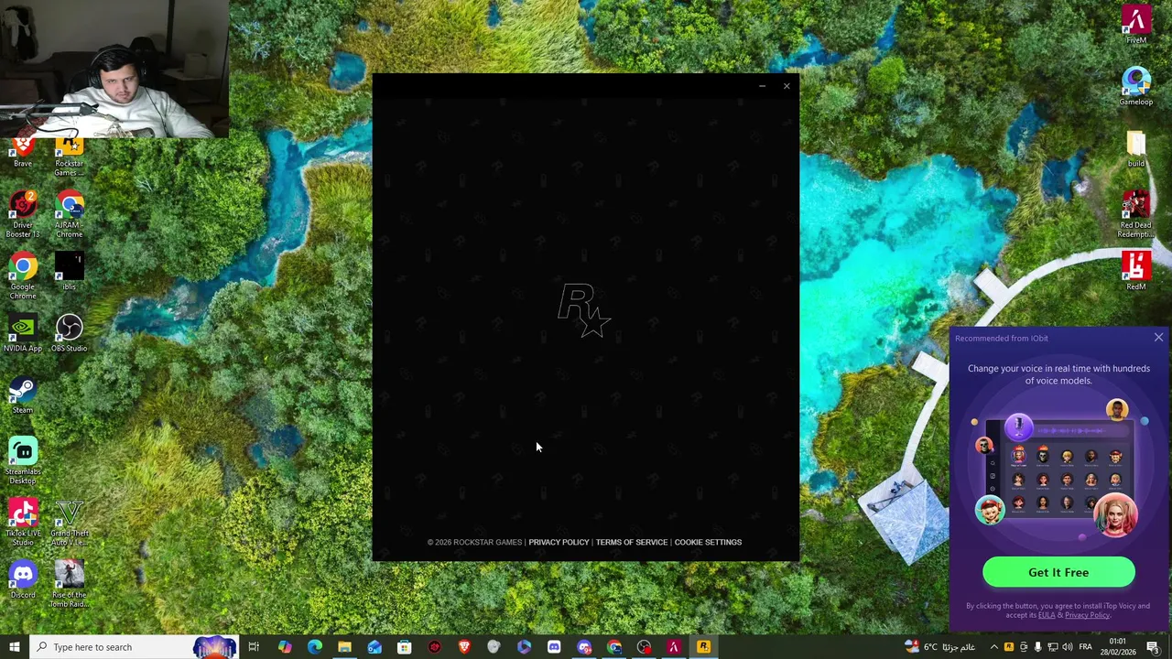Click the taskbar search highlight image
Viewport: 1172px width, 659px height.
click(x=215, y=647)
